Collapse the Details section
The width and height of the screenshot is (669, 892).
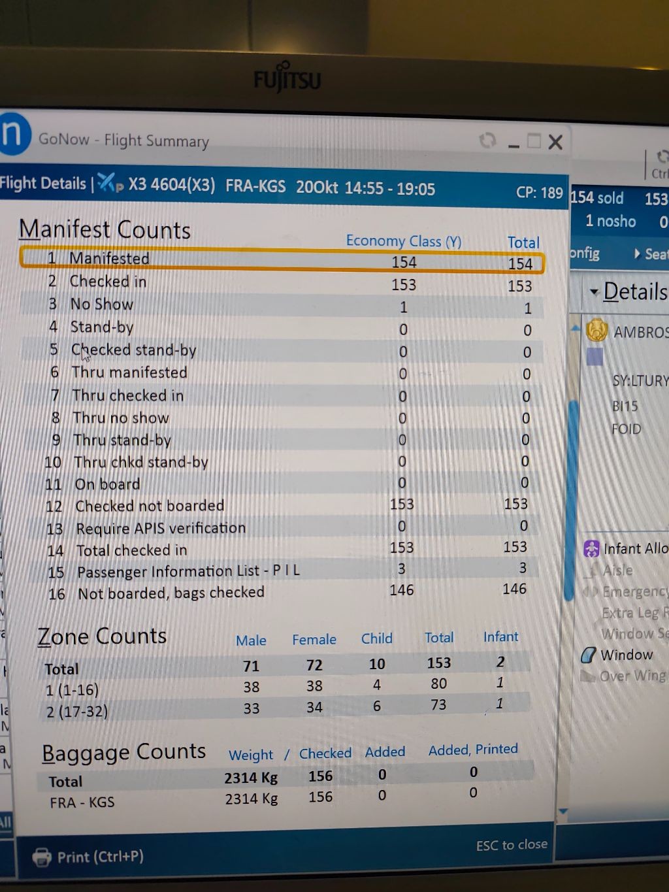coord(594,291)
